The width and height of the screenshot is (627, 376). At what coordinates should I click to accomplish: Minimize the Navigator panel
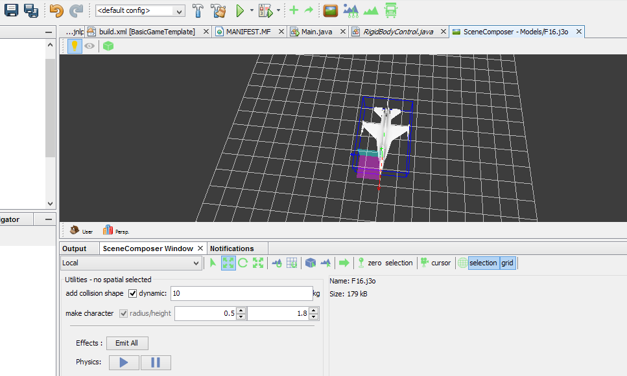49,219
